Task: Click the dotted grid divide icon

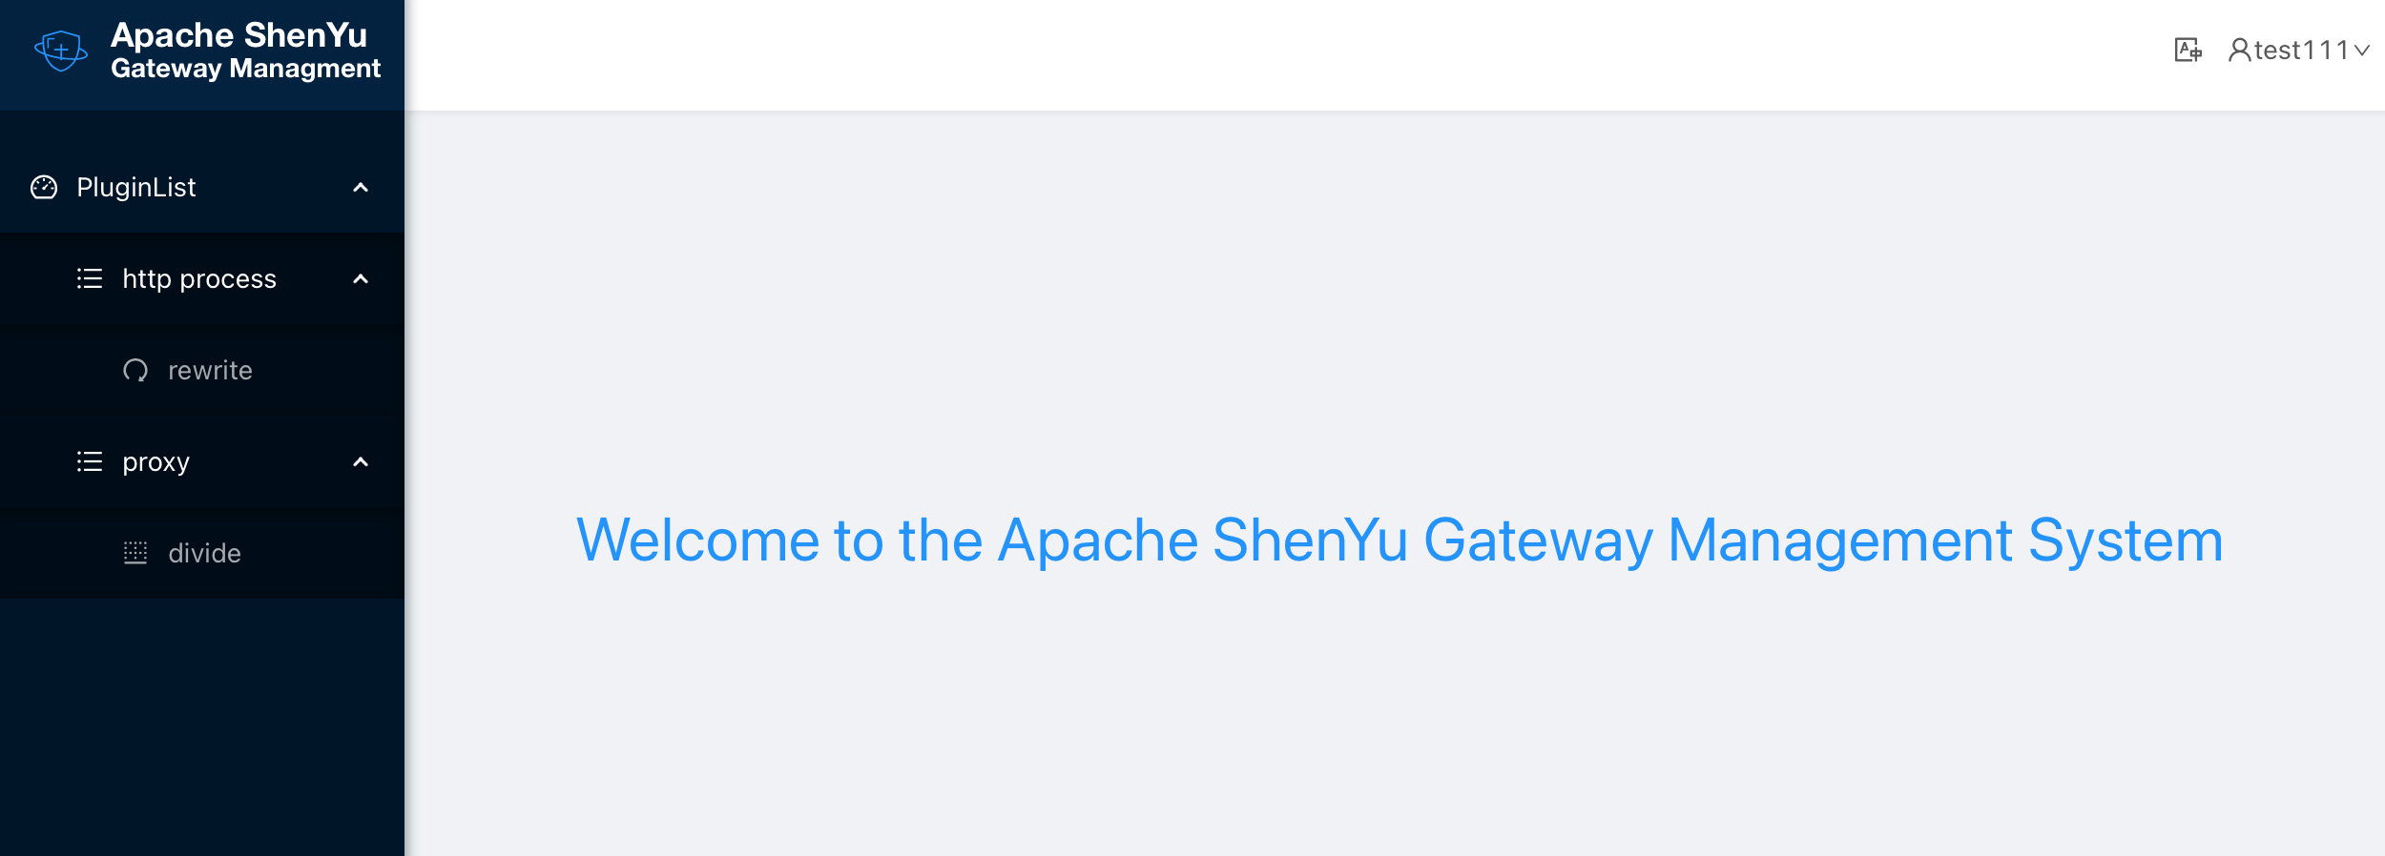Action: pyautogui.click(x=135, y=554)
